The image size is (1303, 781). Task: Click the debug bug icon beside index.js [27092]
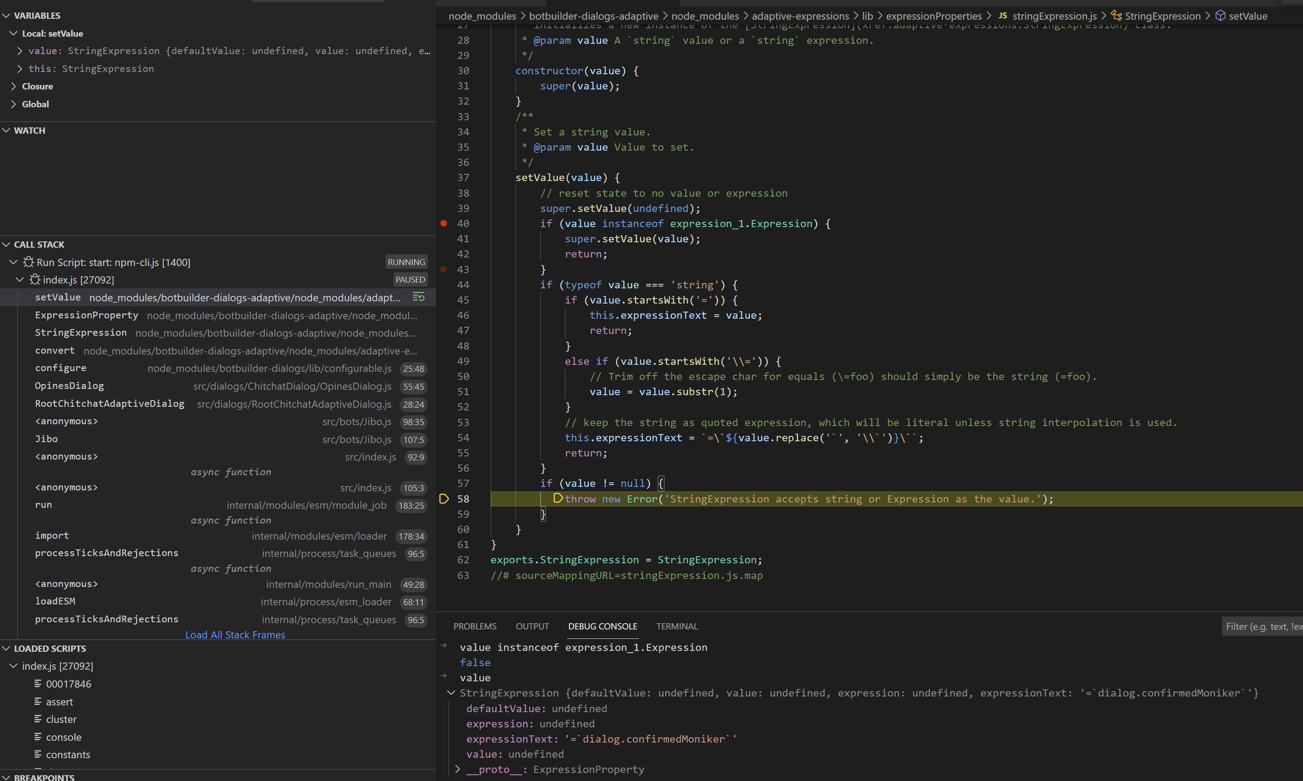[35, 279]
